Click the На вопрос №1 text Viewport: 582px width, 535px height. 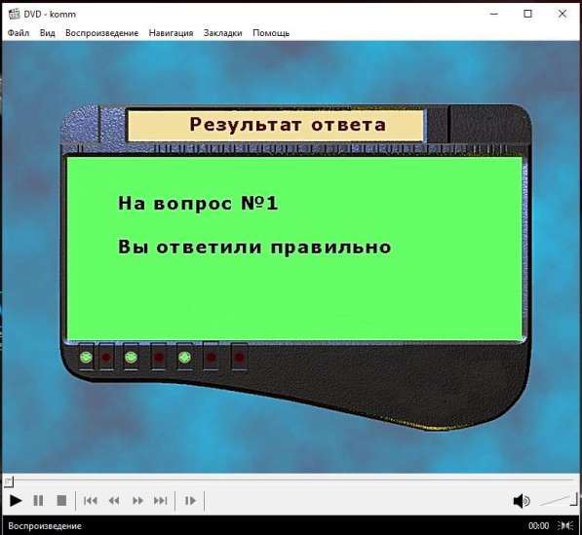tap(198, 204)
